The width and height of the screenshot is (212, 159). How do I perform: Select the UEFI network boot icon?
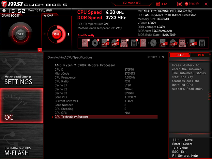[x=134, y=43]
